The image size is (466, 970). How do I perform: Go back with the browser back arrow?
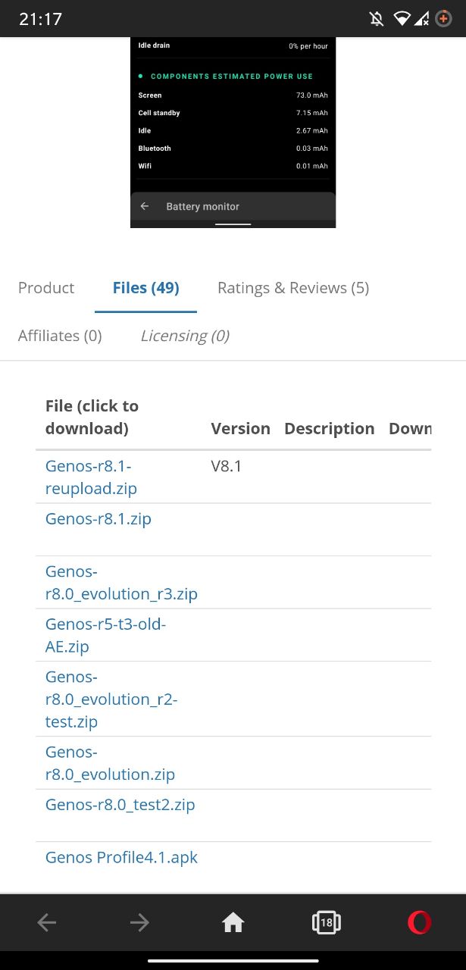(47, 922)
